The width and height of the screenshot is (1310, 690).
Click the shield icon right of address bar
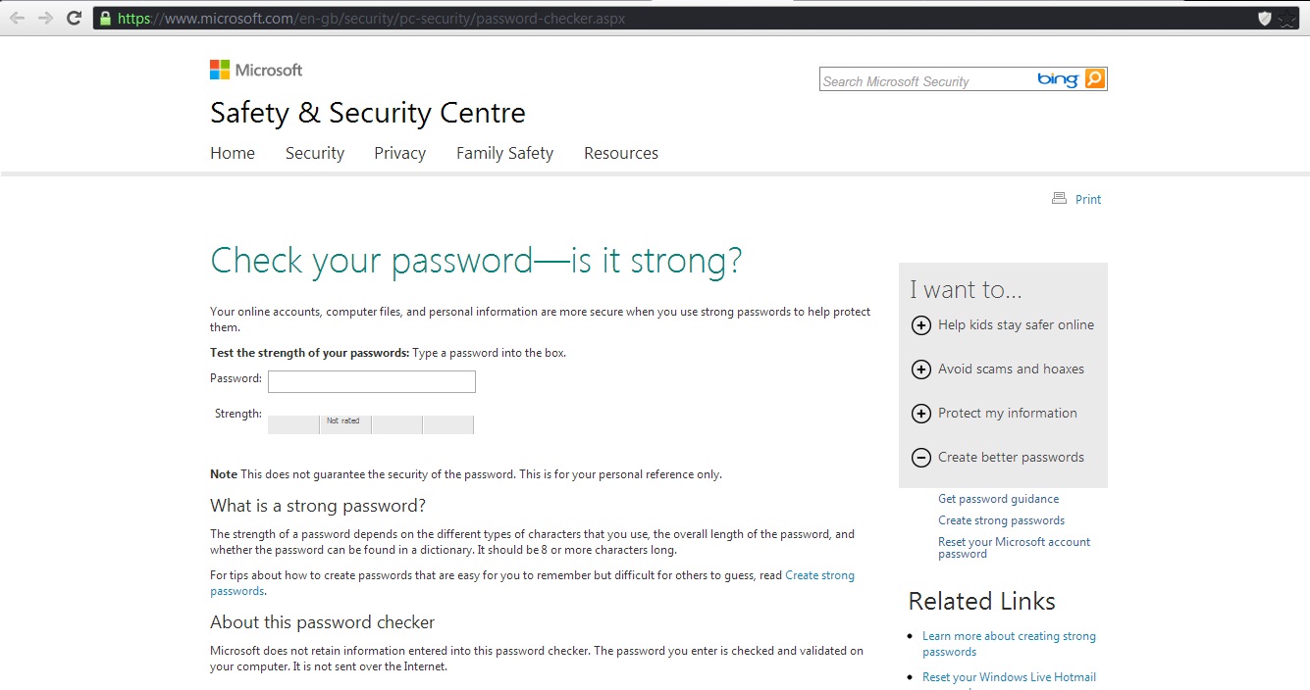(x=1265, y=17)
